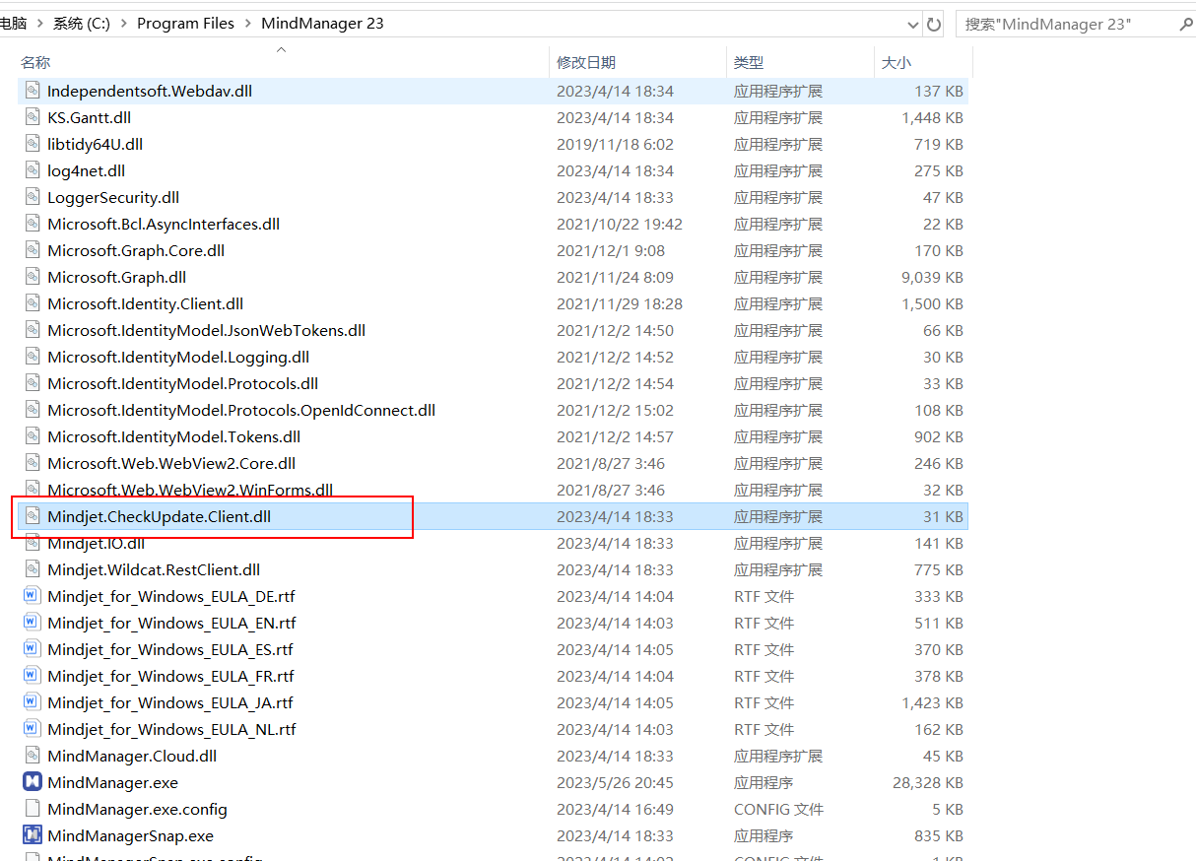Image resolution: width=1196 pixels, height=861 pixels.
Task: Click the Mindjet_for_Windows_EULA_DE.rtf document icon
Action: pos(33,596)
